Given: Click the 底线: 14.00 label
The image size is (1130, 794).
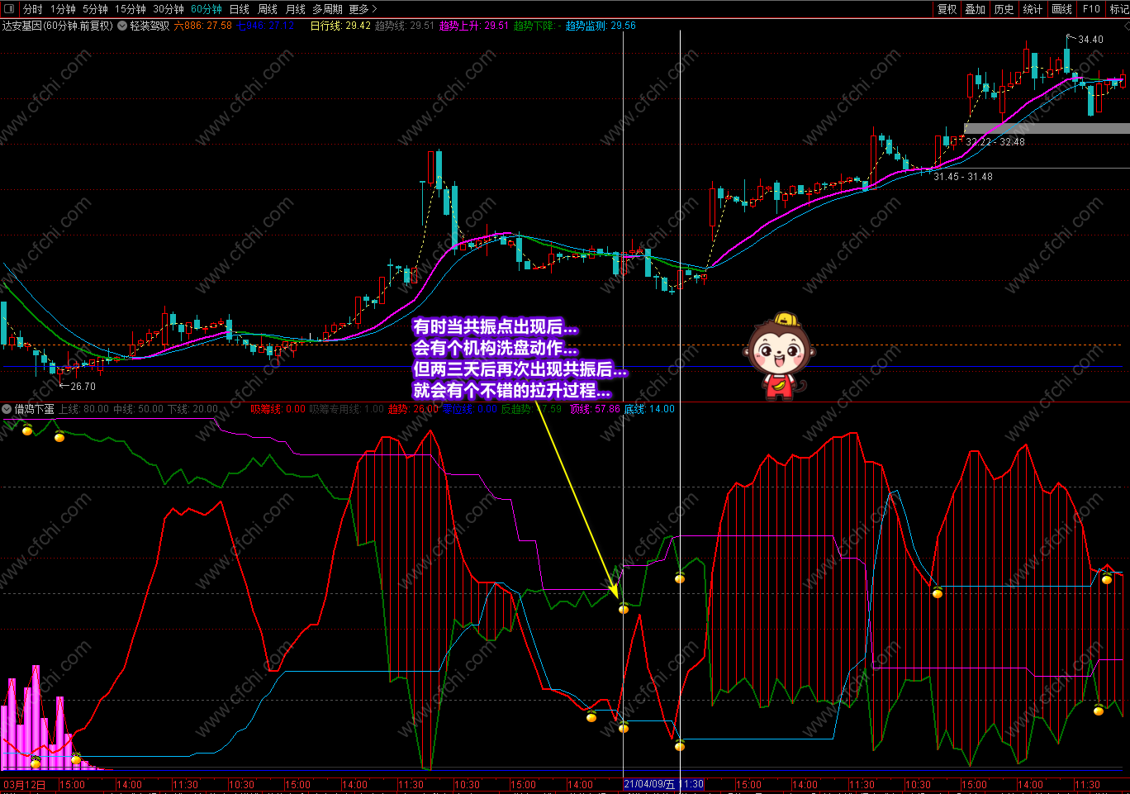Looking at the screenshot, I should pos(649,409).
